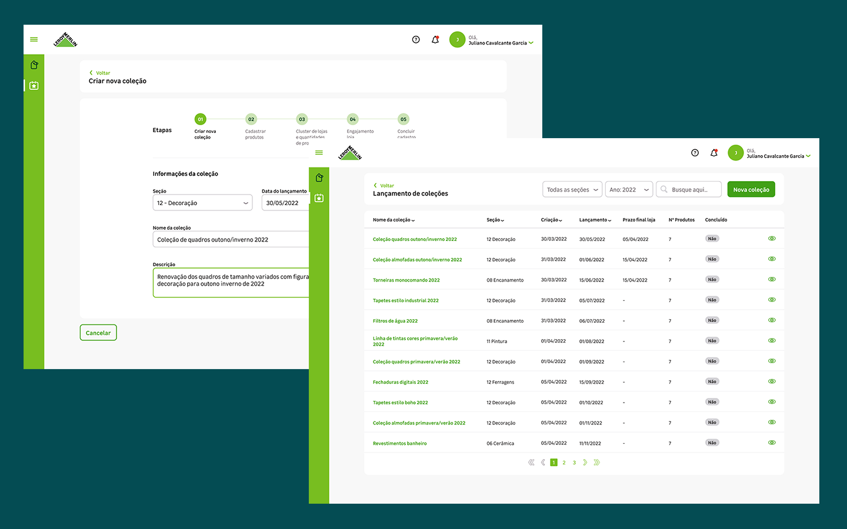Click Voltar link in Lançamento de coleções
The image size is (847, 529).
384,186
